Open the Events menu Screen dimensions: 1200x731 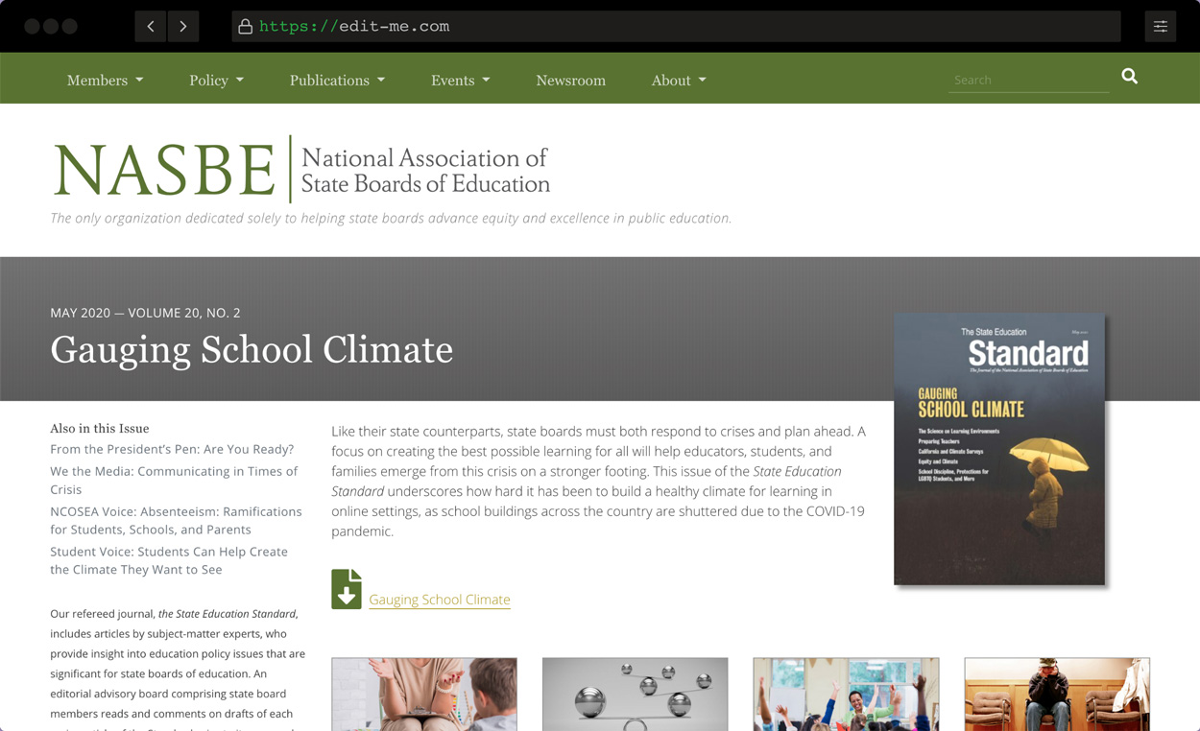[x=460, y=81]
